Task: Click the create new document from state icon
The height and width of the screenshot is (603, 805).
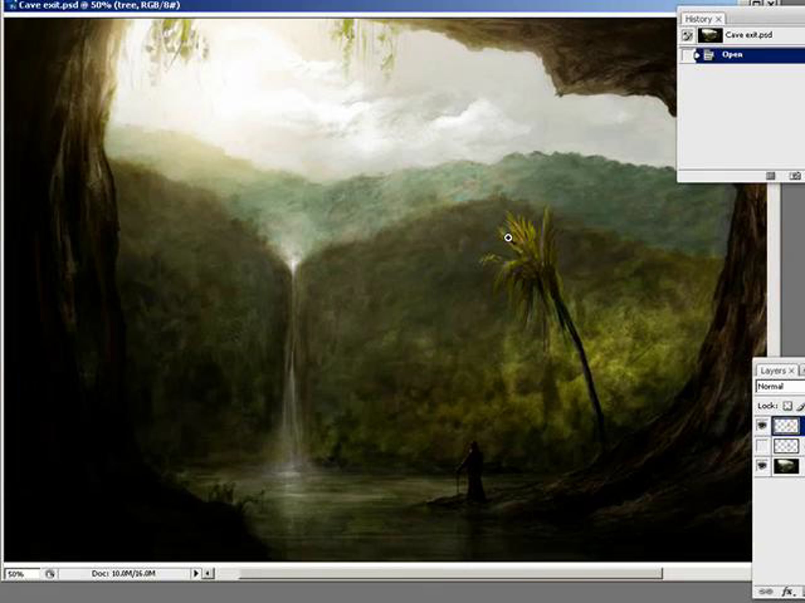Action: pyautogui.click(x=770, y=176)
